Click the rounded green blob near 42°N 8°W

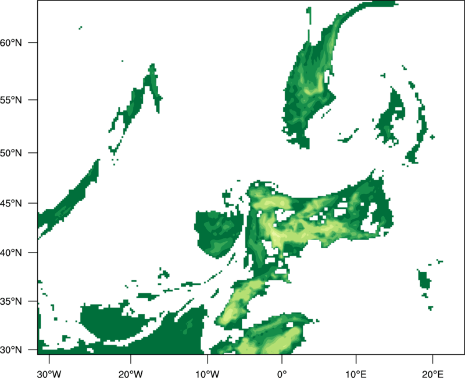pyautogui.click(x=219, y=234)
